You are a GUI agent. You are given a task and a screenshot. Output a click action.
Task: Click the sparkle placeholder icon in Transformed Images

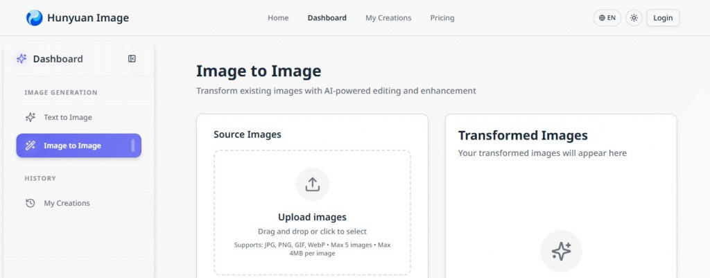561,251
